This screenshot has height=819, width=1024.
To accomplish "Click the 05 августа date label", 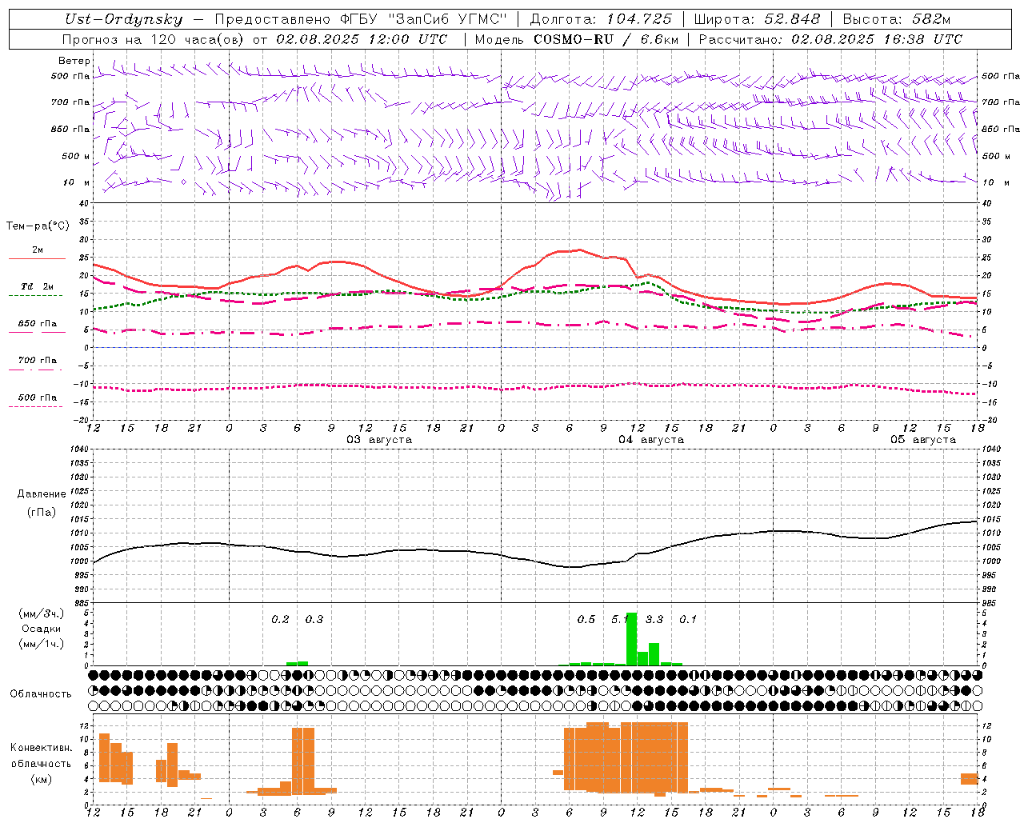I will click(923, 440).
